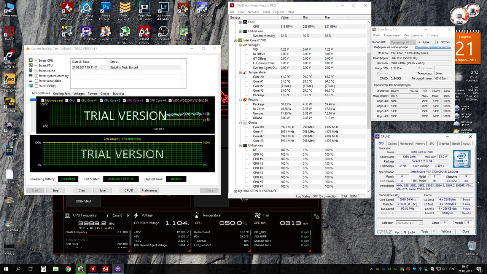Select next core arrow beside Core 0

click(x=127, y=215)
